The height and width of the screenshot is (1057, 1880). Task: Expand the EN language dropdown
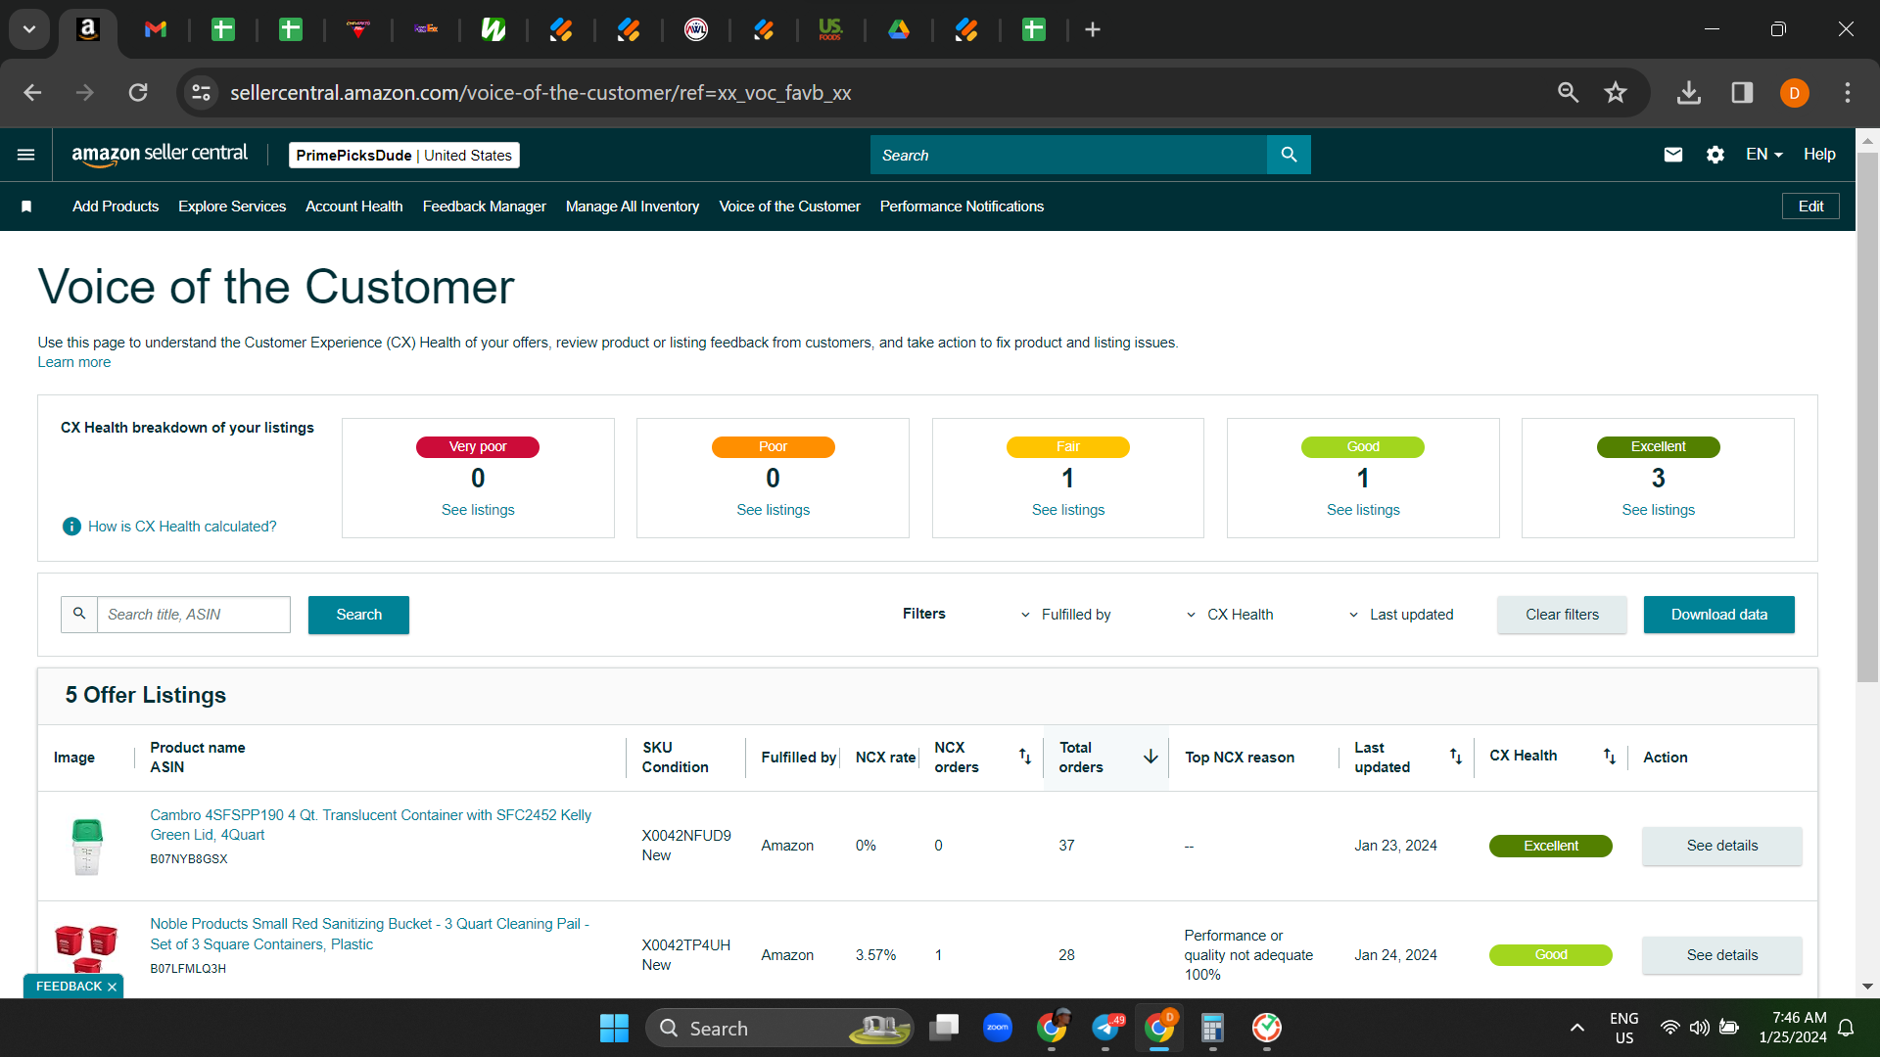[x=1764, y=155]
